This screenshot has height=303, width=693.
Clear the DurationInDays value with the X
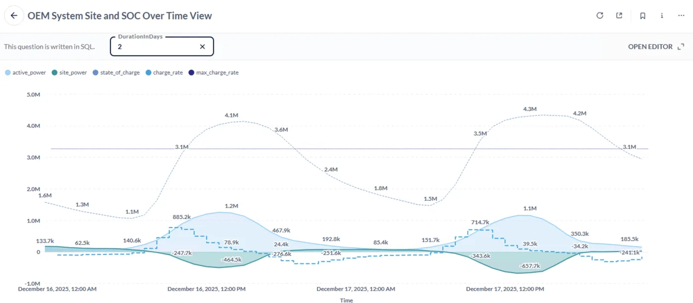click(202, 46)
